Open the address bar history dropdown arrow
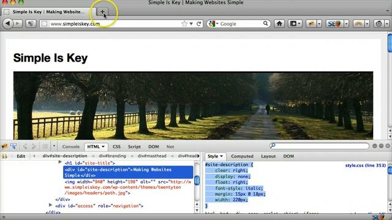392x220 pixels. 191,24
